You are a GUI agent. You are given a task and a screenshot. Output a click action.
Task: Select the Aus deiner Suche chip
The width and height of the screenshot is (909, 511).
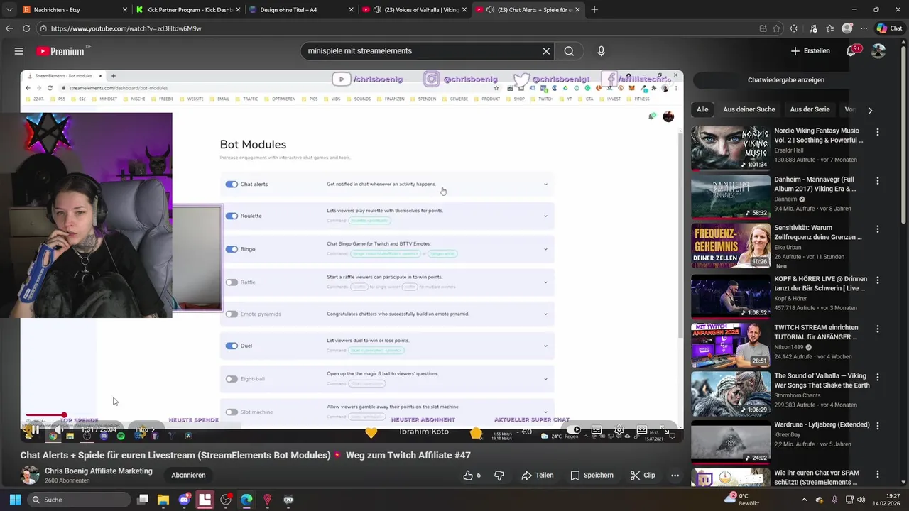click(x=749, y=109)
